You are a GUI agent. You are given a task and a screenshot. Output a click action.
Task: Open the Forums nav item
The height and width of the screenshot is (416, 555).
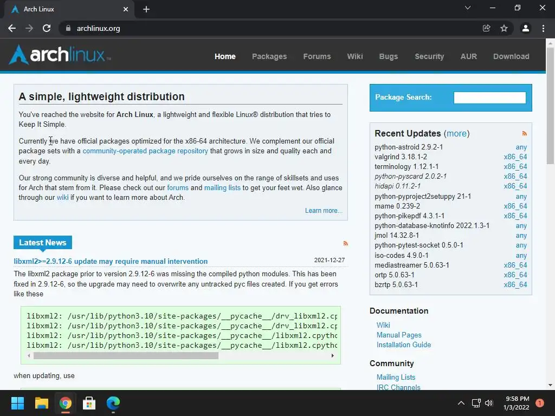(x=317, y=56)
